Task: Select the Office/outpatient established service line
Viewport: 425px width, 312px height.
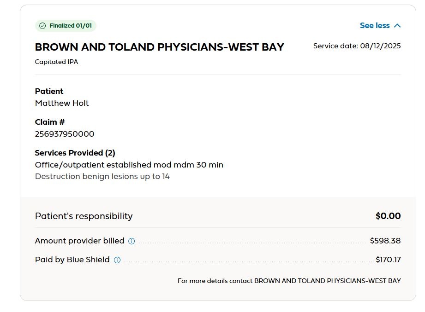Action: coord(129,165)
